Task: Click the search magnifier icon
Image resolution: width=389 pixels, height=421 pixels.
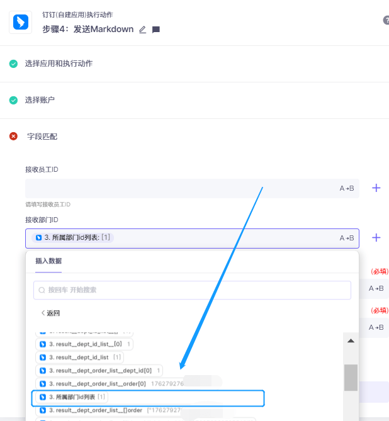Action: tap(42, 290)
